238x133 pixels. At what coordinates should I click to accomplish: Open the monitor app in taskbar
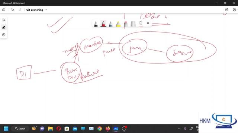click(83, 129)
